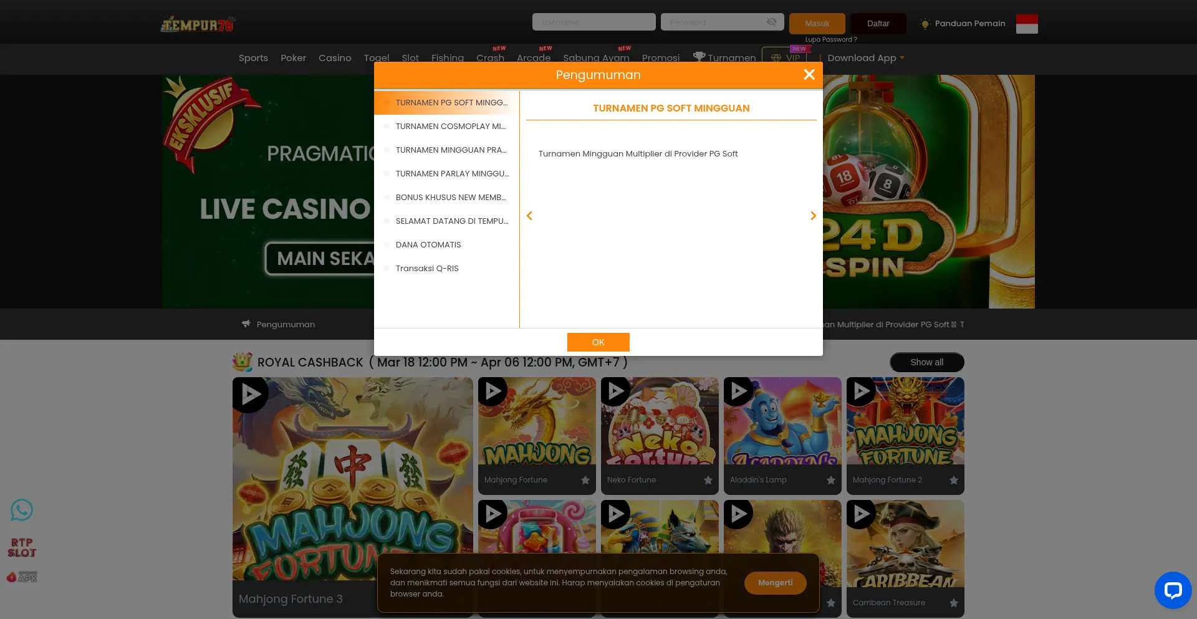Open the live chat bubble
The height and width of the screenshot is (619, 1197).
pyautogui.click(x=1173, y=590)
